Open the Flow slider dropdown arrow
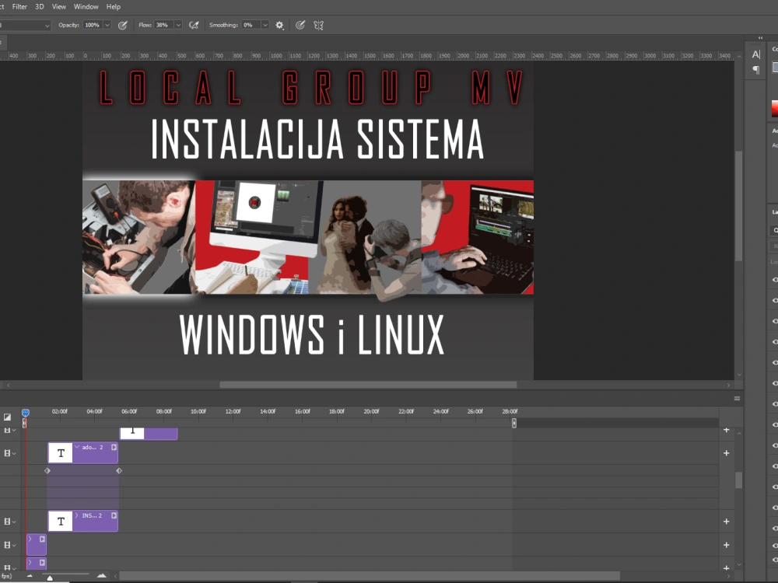 178,25
